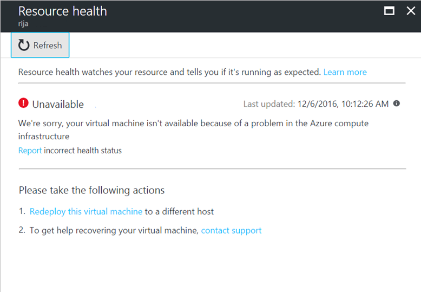Image resolution: width=421 pixels, height=292 pixels.
Task: Click the Azure compute infrastructure error message
Action: (193, 130)
